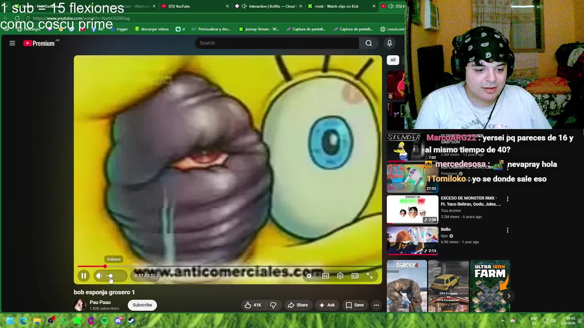Switch to theater mode
Viewport: 584px width, 328px height.
(355, 276)
